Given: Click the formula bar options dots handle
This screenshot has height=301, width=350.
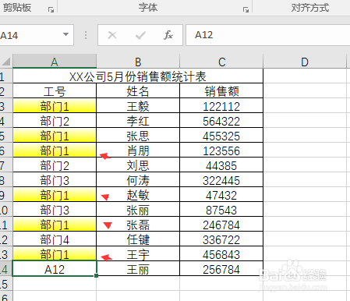Looking at the screenshot, I should (86, 35).
